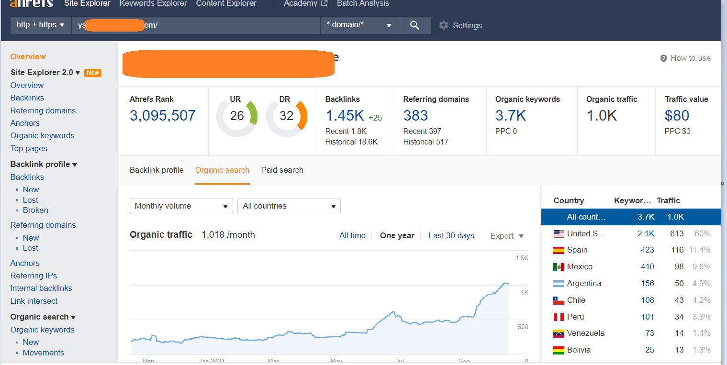Switch to the Backlink profile tab

pyautogui.click(x=157, y=170)
